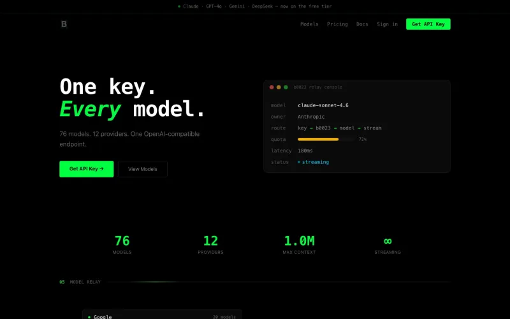This screenshot has height=319, width=510.
Task: Click the Anthropic owner value
Action: (x=311, y=117)
